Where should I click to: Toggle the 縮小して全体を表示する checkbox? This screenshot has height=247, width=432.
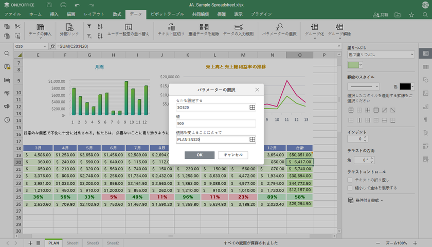[350, 188]
